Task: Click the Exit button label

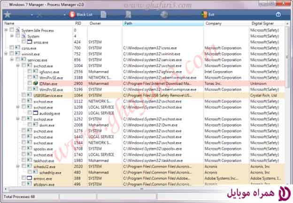Action: point(211,14)
